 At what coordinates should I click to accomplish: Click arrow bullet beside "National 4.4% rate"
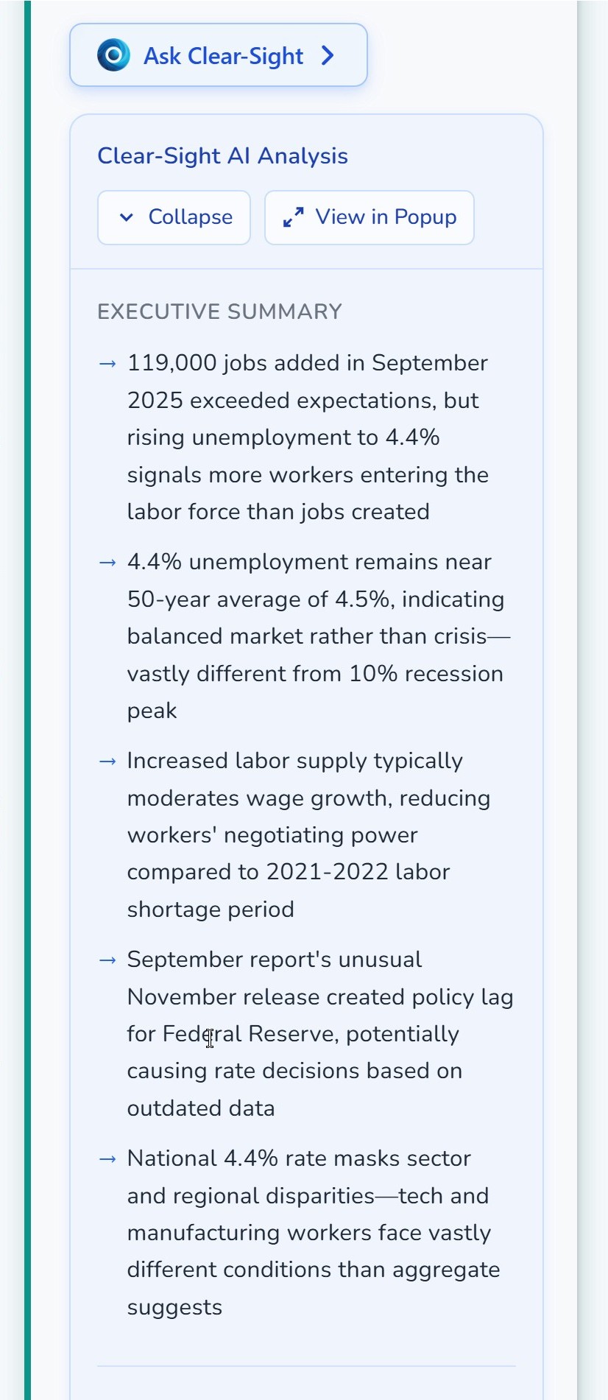coord(107,1158)
